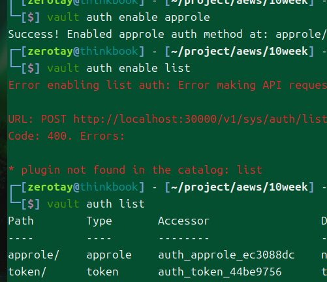327x282 pixels.
Task: Click the 'Code: 400. Errors:' line
Action: (x=67, y=136)
